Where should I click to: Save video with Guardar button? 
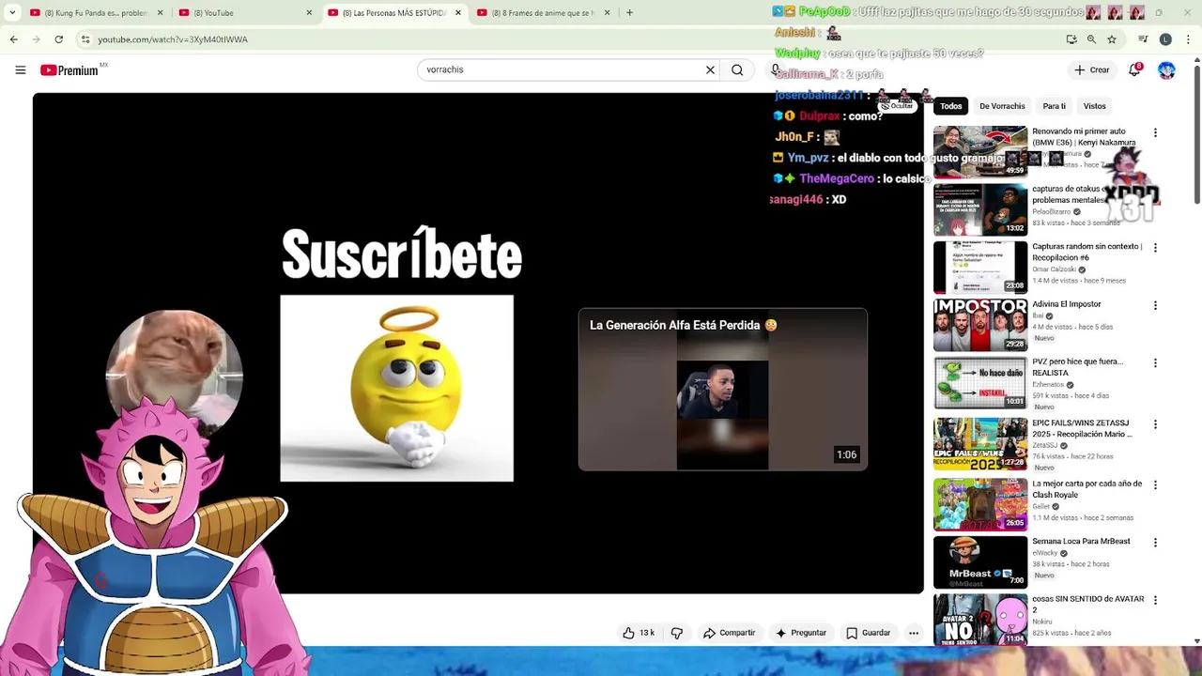(868, 633)
